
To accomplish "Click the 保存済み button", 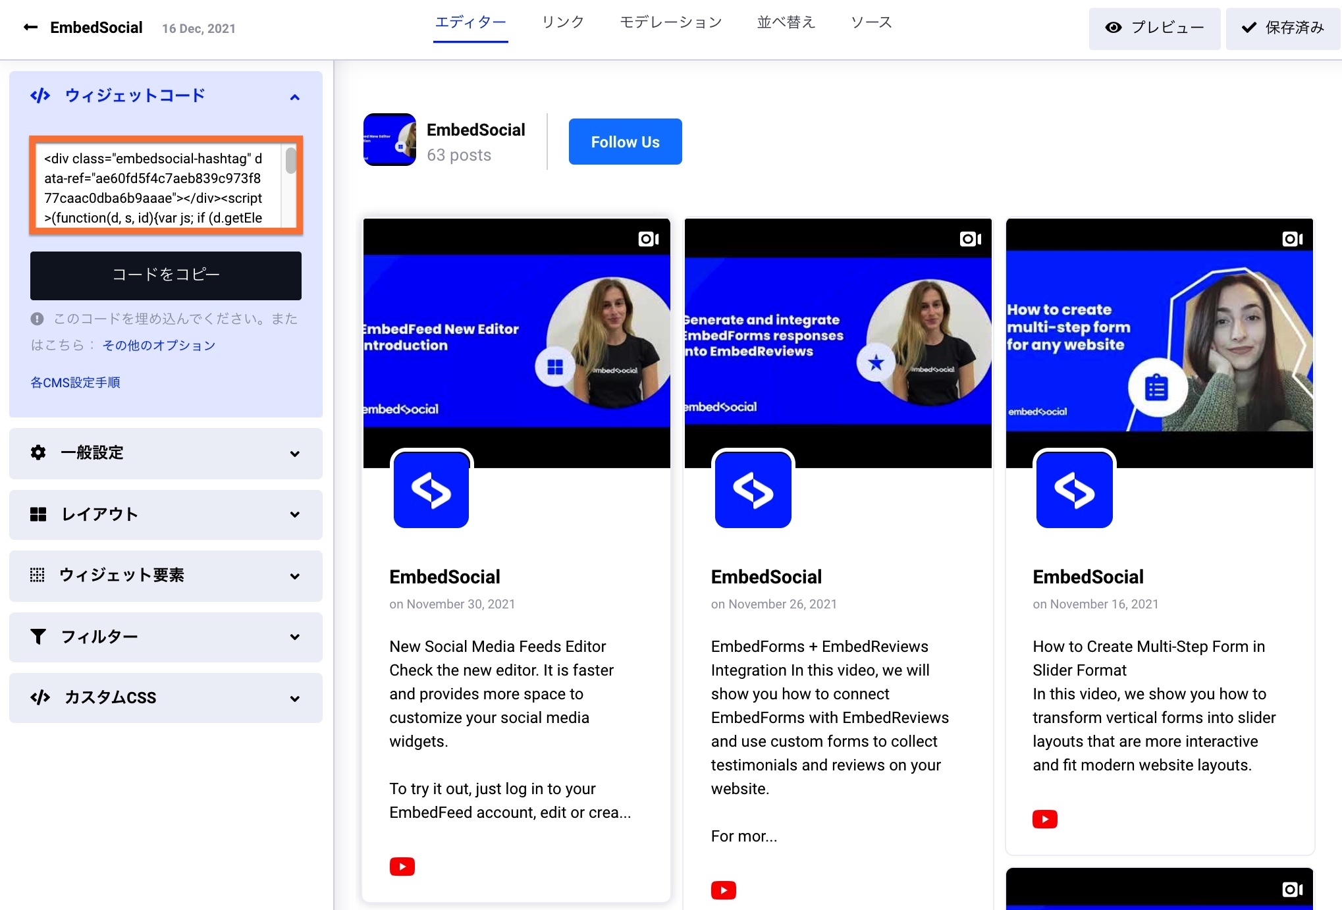I will [x=1283, y=28].
